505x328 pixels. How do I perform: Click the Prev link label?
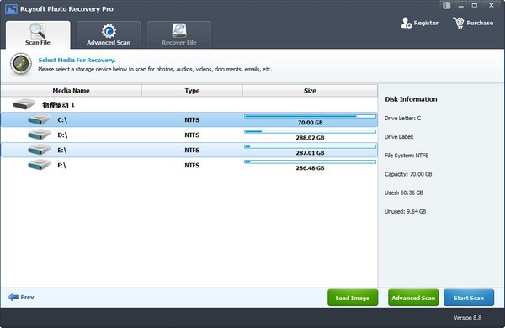(28, 297)
